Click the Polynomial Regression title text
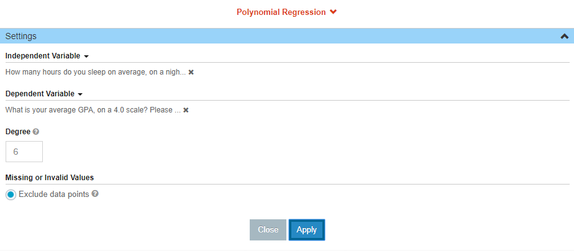 (281, 12)
